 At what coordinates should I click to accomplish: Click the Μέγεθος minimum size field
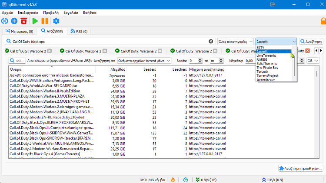[249, 61]
